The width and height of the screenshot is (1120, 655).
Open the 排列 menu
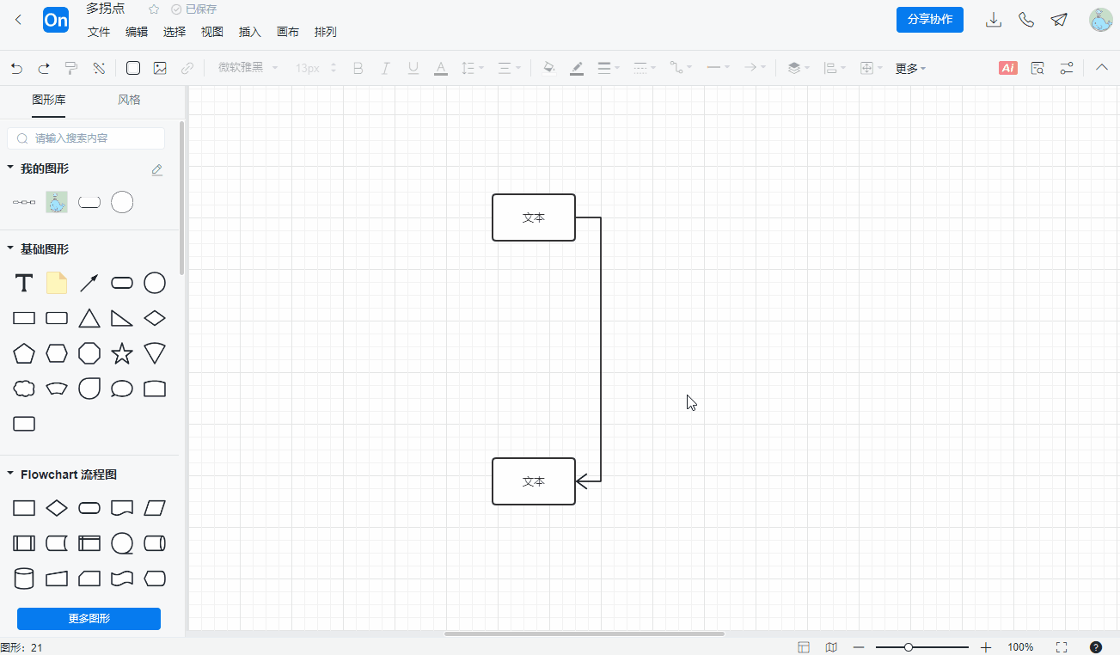325,32
